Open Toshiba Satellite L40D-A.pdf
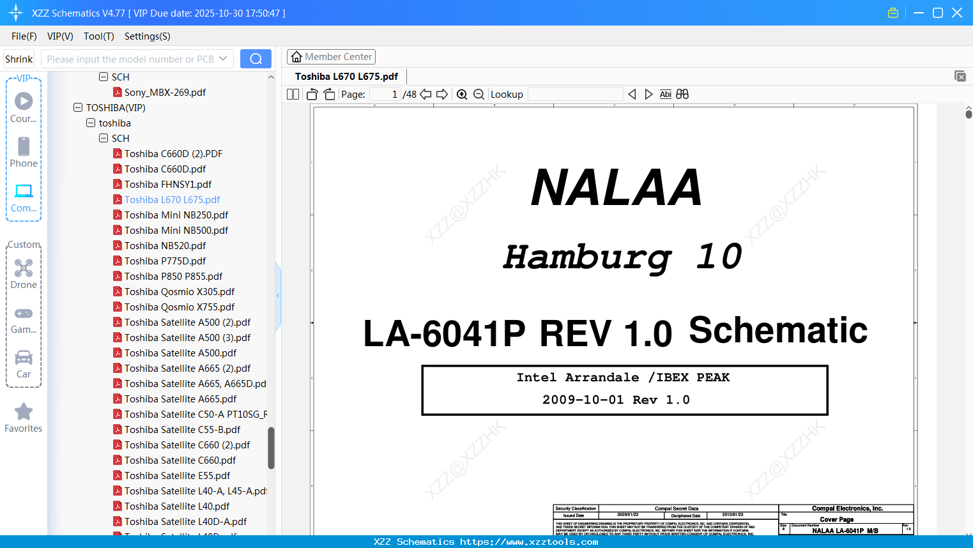Viewport: 973px width, 548px height. click(185, 522)
